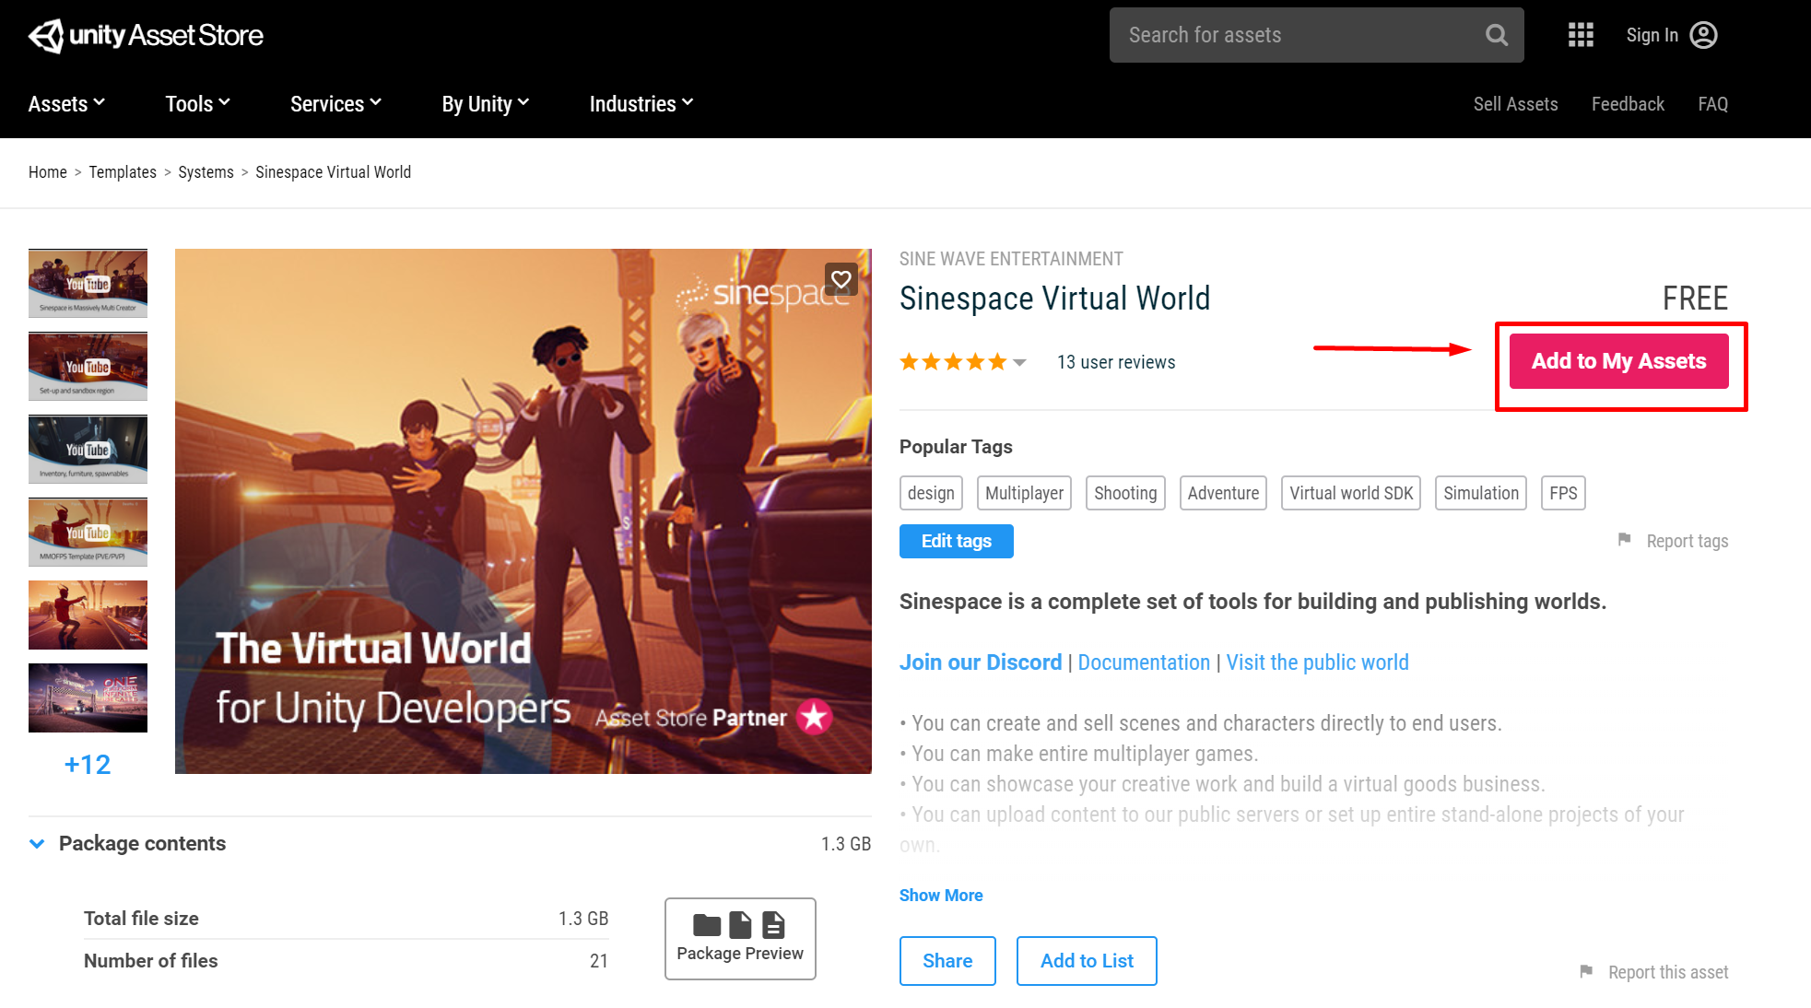
Task: Open the apps grid icon
Action: click(1581, 35)
